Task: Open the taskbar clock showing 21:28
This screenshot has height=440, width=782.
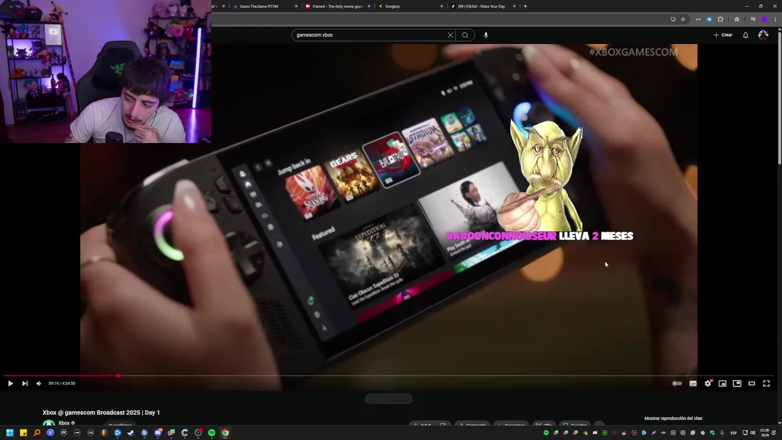Action: click(766, 433)
